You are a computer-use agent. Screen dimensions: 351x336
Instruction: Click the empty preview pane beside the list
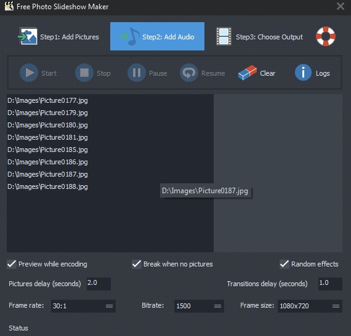(x=278, y=173)
